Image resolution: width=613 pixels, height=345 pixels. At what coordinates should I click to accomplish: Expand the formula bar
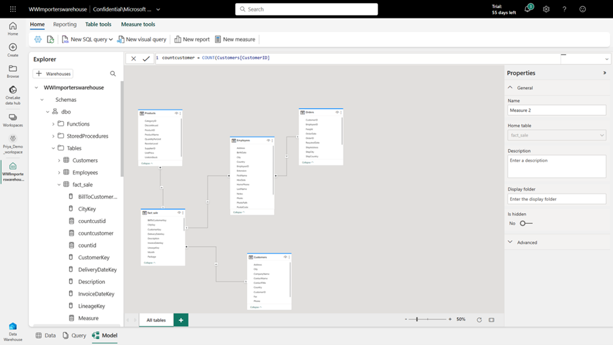[x=606, y=59]
